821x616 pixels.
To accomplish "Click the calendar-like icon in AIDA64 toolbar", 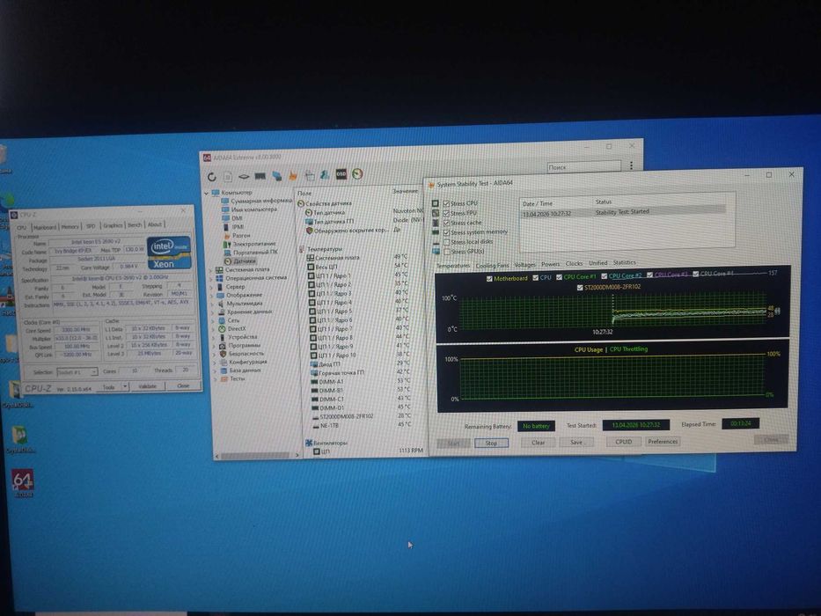I will coord(310,175).
